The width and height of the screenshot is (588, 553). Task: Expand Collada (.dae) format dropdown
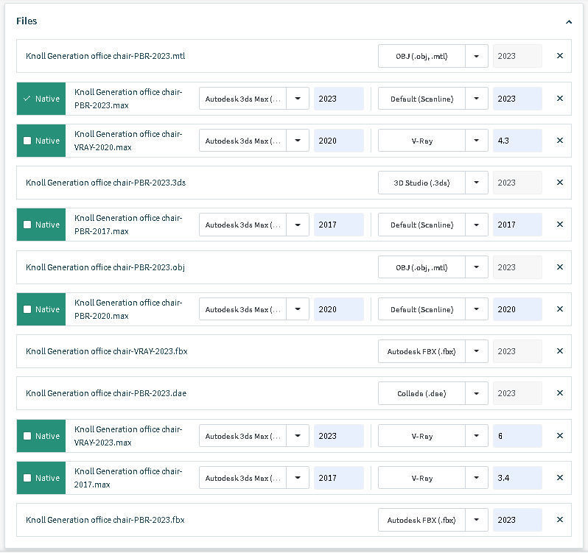click(477, 393)
